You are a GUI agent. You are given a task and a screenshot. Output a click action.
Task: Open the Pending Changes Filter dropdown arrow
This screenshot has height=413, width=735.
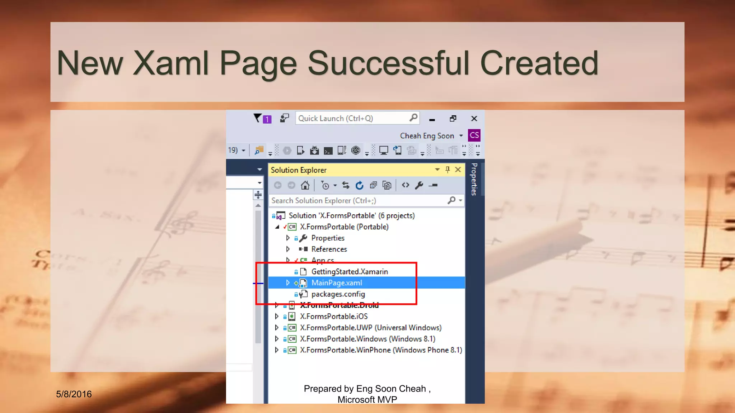[x=335, y=186]
